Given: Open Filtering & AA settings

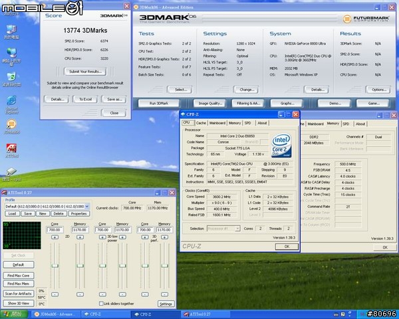Looking at the screenshot, I should pyautogui.click(x=248, y=103).
